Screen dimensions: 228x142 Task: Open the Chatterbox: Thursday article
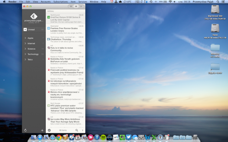66,39
